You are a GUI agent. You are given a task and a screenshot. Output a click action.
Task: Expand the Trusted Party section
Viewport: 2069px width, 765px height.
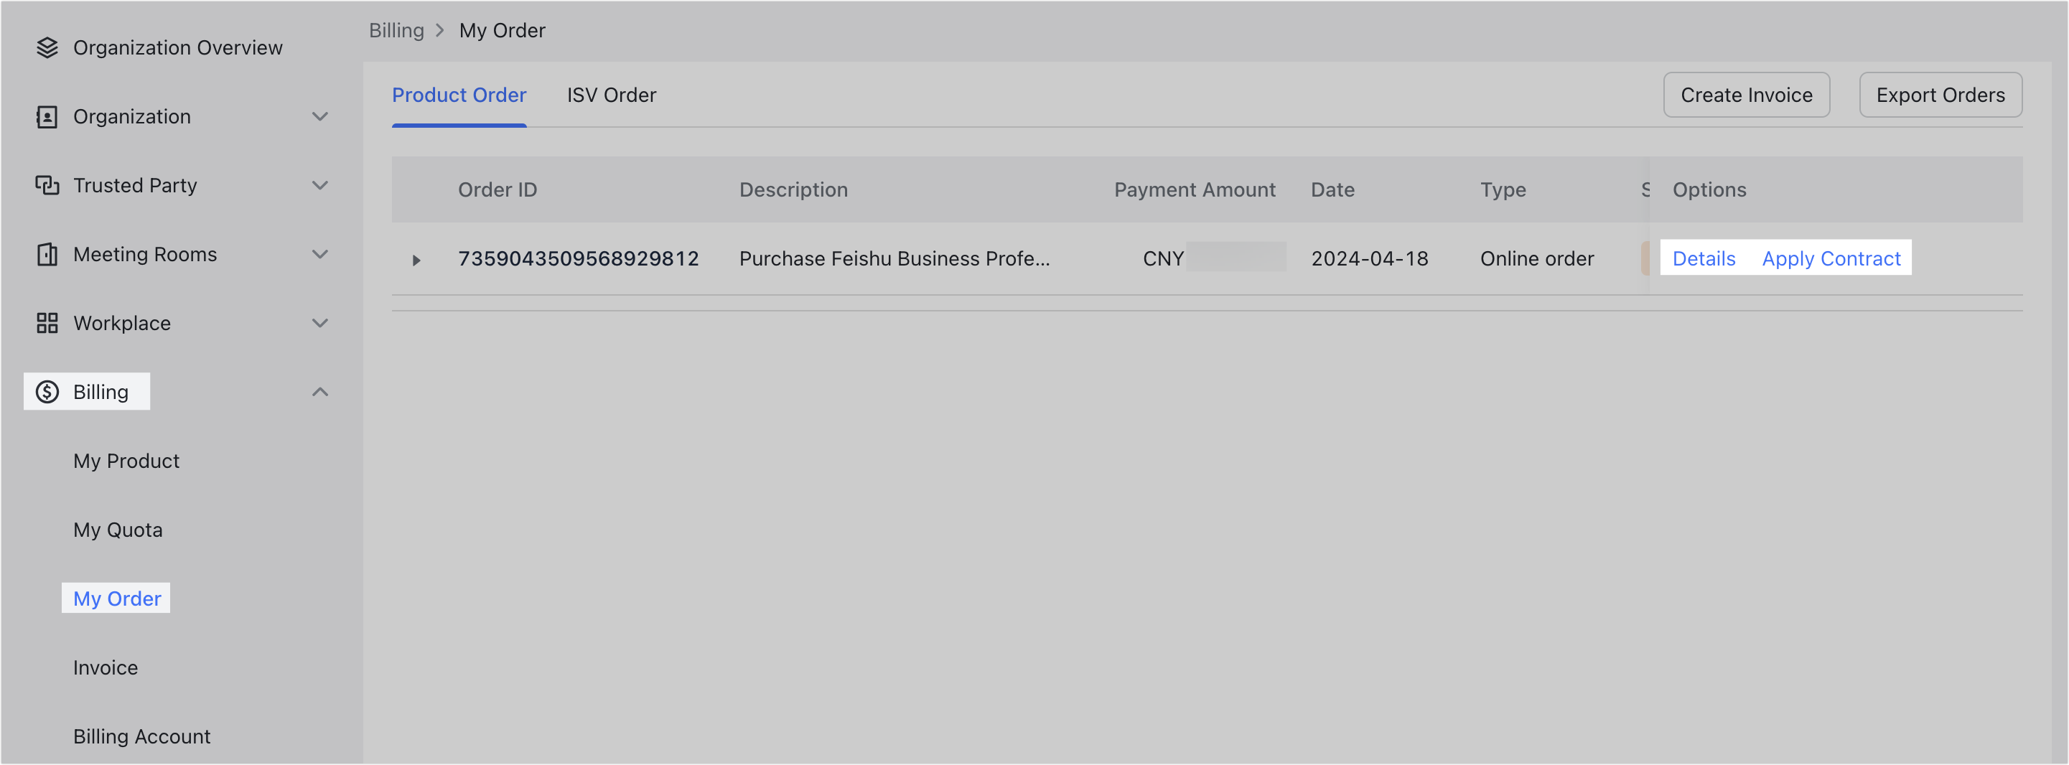tap(320, 185)
